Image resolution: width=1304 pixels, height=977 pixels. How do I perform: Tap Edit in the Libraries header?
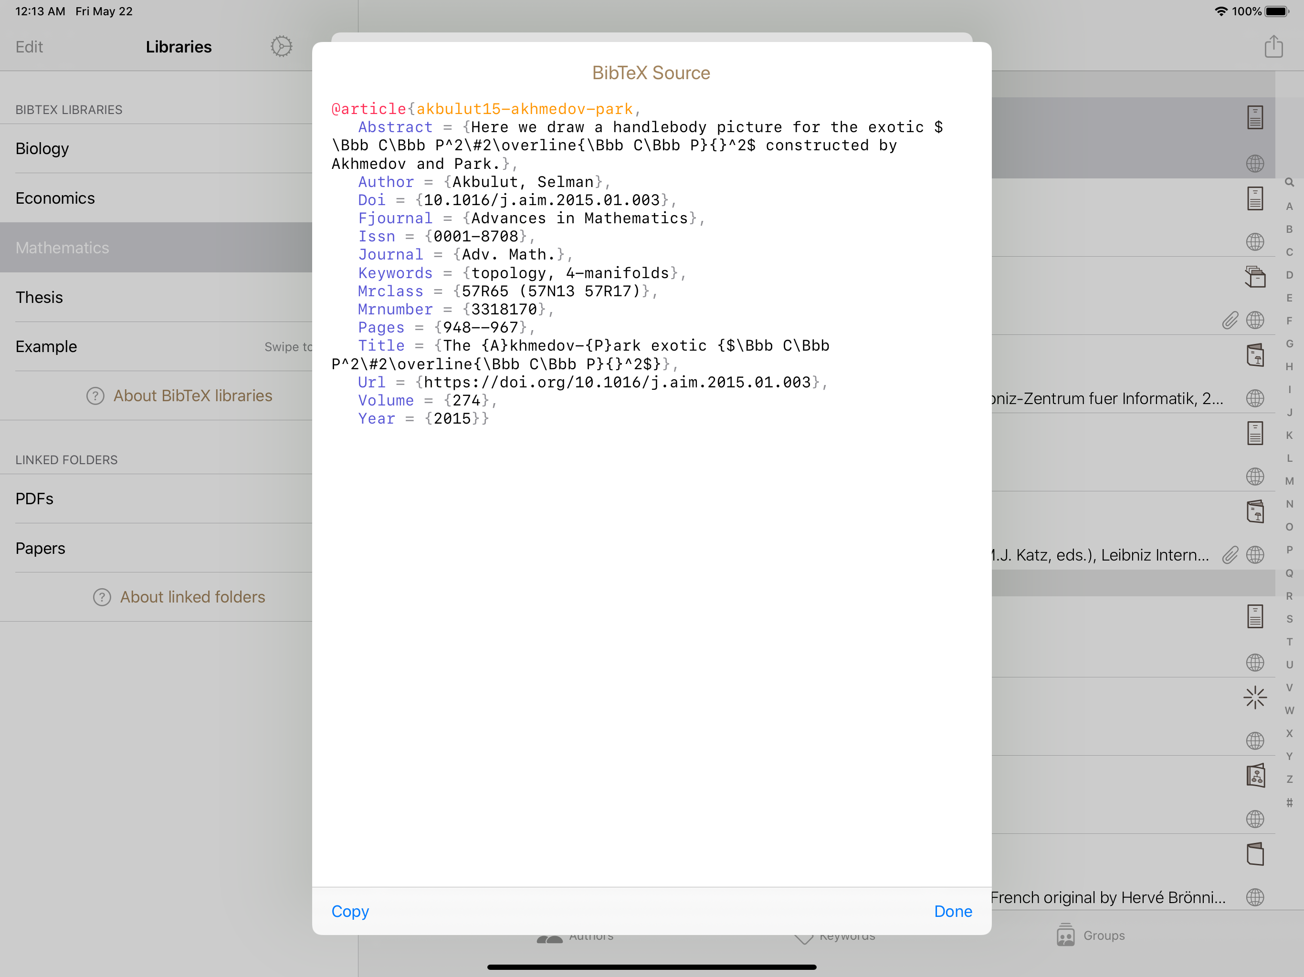point(29,47)
